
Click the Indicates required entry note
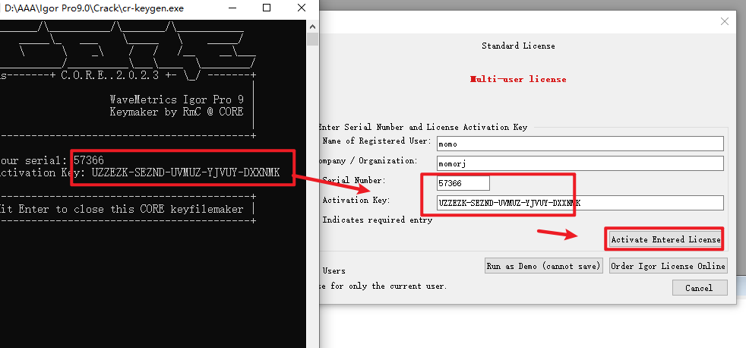377,220
